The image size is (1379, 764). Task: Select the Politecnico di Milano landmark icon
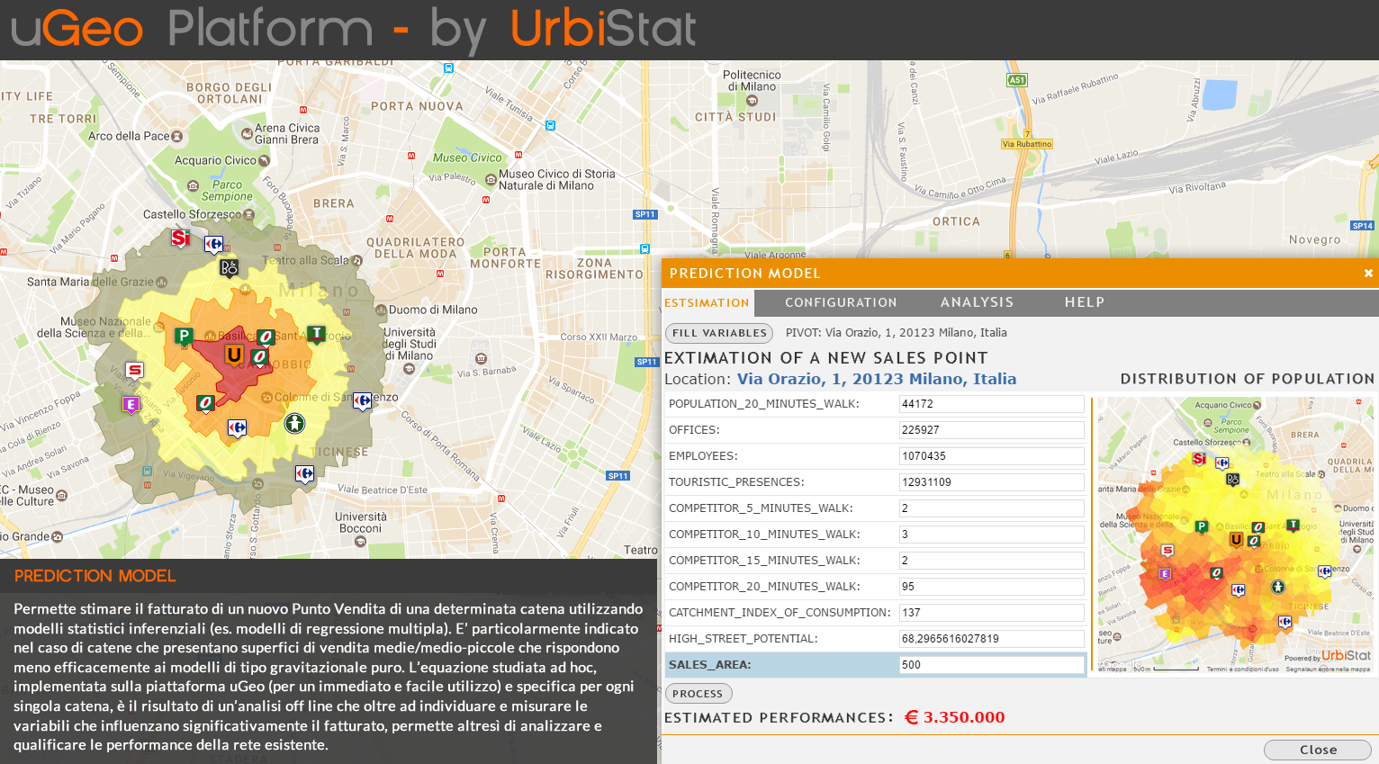click(752, 100)
